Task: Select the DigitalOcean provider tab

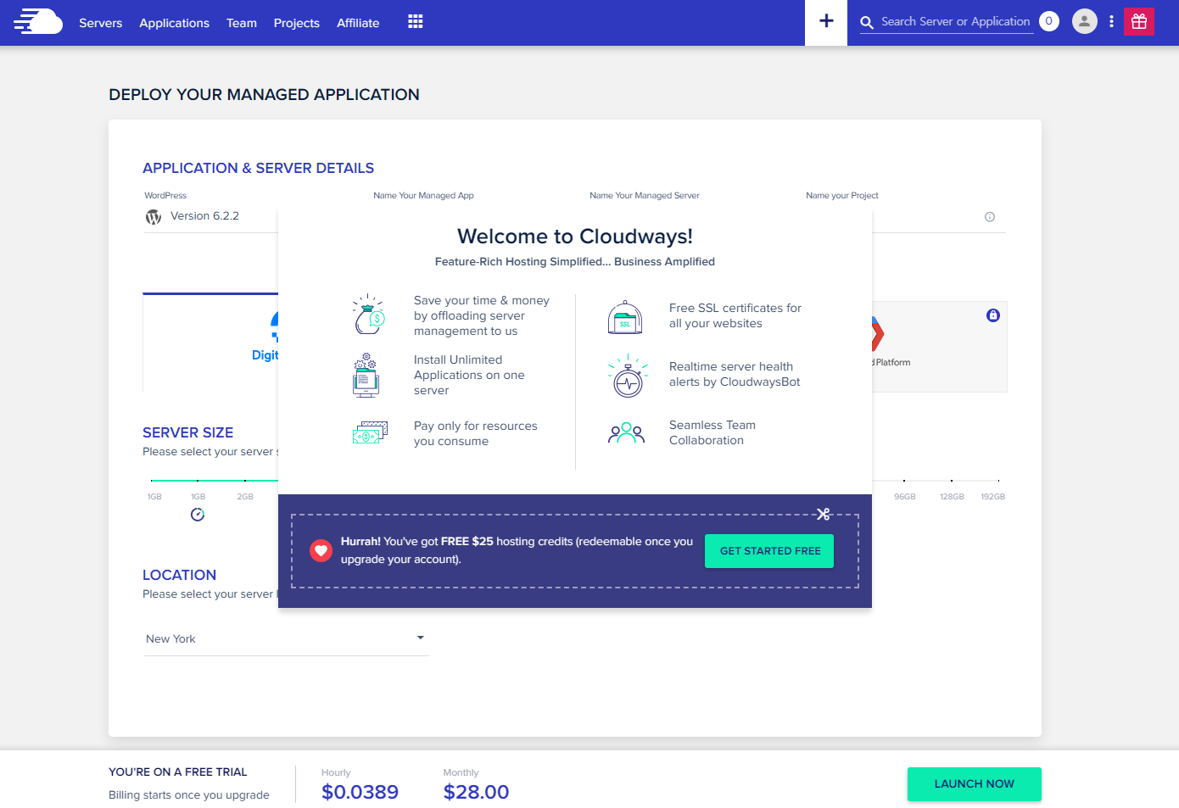Action: pyautogui.click(x=211, y=343)
